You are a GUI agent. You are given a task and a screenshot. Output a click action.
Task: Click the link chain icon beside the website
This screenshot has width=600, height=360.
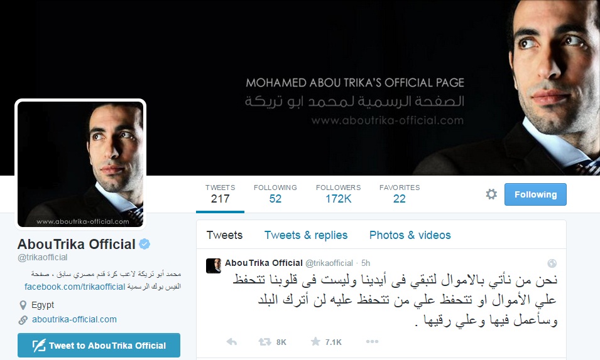click(23, 320)
